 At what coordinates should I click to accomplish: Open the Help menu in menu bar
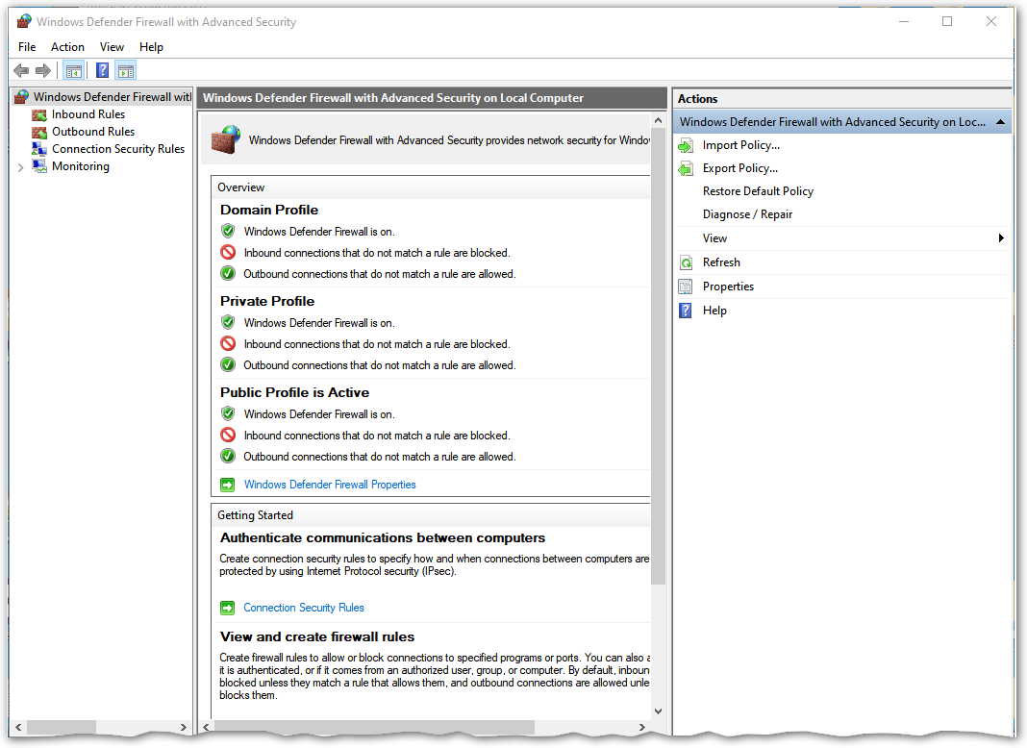pyautogui.click(x=151, y=47)
